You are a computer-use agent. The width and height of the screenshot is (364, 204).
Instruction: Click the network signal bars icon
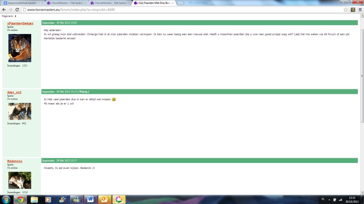click(x=340, y=200)
